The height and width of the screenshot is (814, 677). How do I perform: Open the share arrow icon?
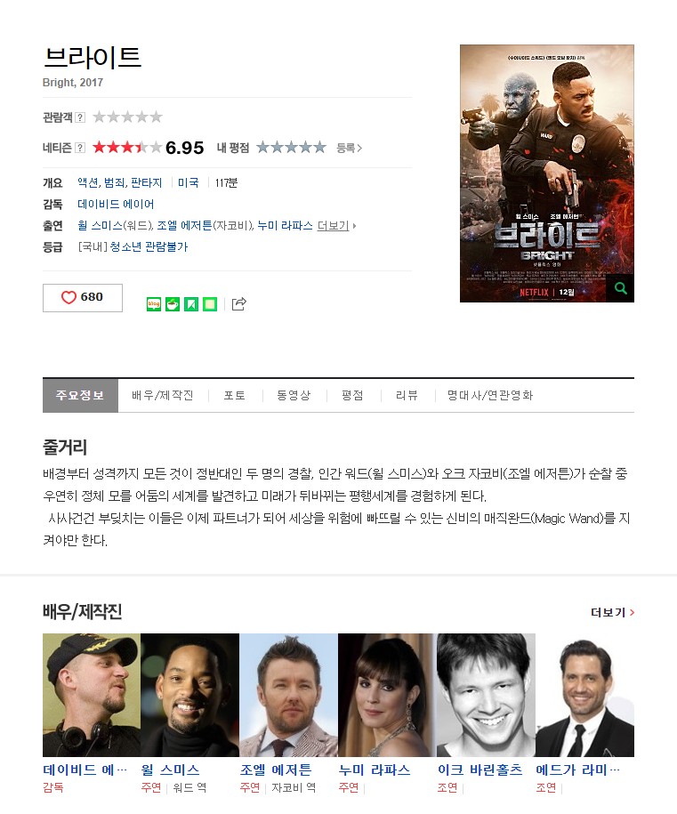[x=238, y=303]
